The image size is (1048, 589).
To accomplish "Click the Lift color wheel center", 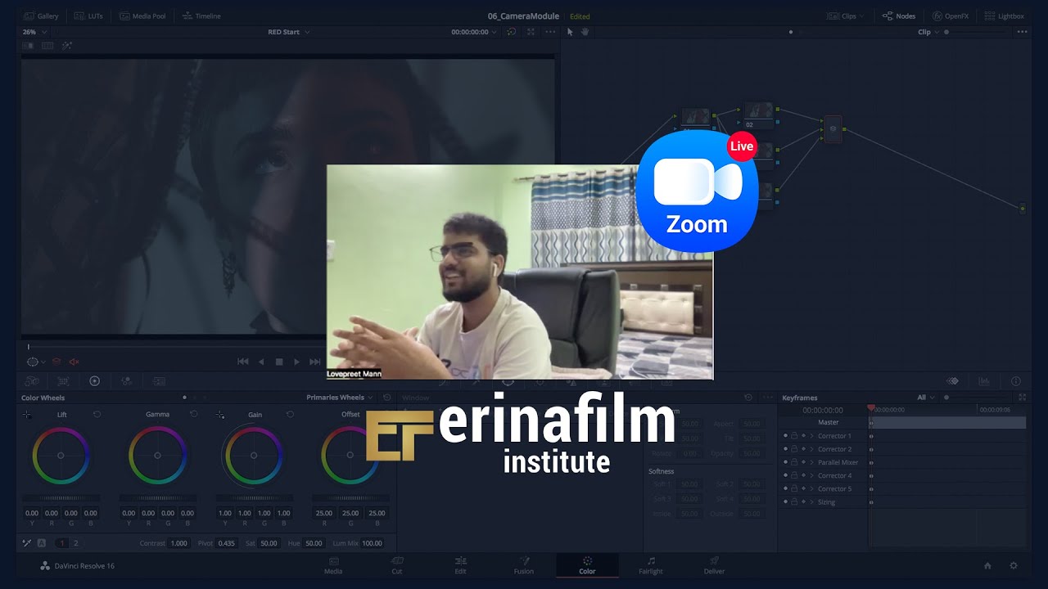I will coord(61,456).
